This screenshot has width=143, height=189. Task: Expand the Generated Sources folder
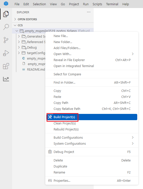(x=19, y=36)
